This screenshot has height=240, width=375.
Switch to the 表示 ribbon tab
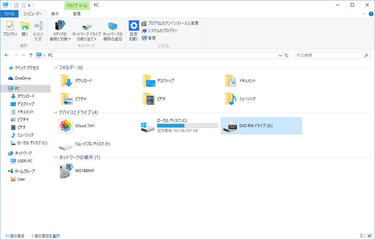(x=55, y=14)
